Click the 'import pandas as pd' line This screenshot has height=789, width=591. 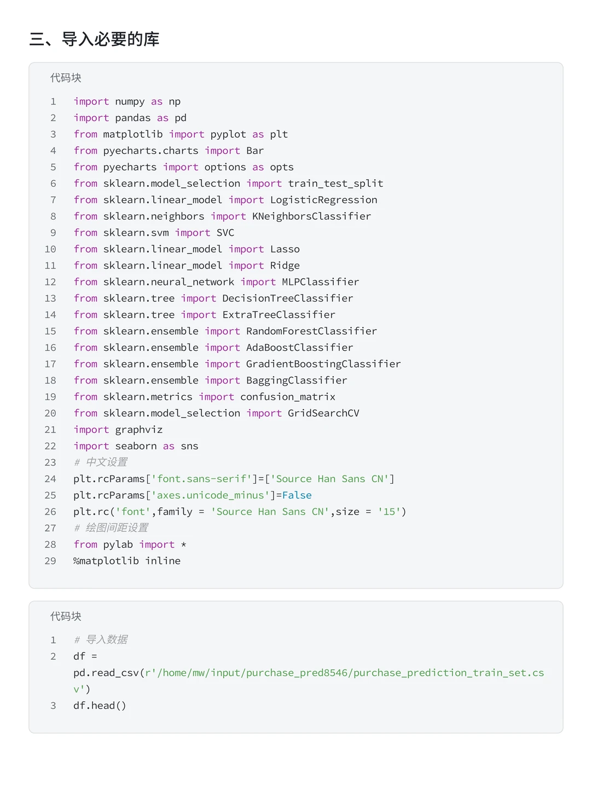130,118
